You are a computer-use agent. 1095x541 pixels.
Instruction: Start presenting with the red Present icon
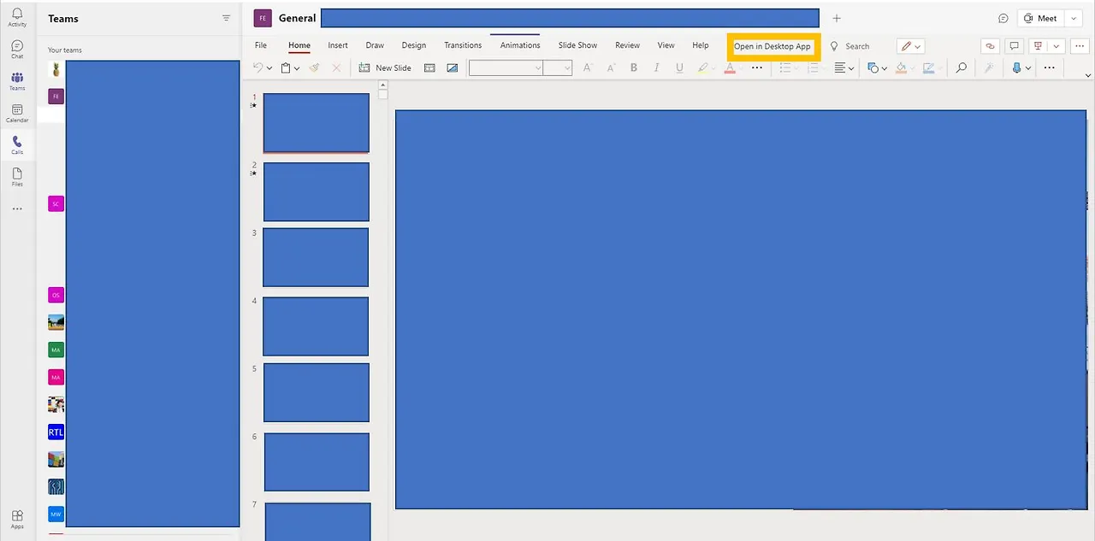1038,46
